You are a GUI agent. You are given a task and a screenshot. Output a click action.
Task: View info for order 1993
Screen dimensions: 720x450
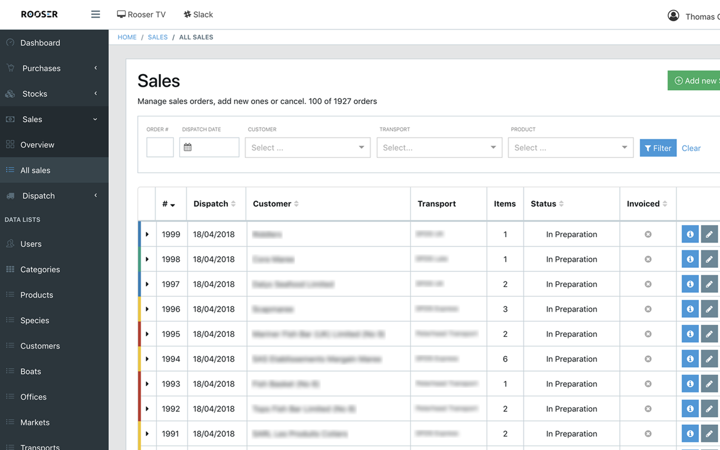point(690,384)
